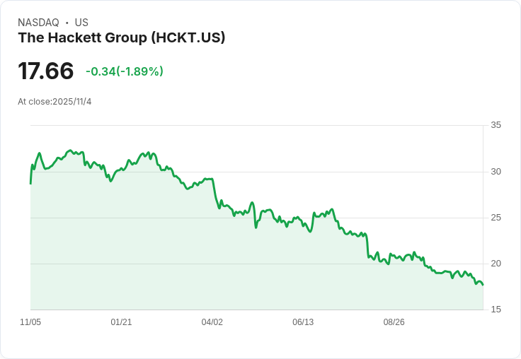Screen dimensions: 521x359
Task: Click the current price 17.66
Action: click(46, 71)
